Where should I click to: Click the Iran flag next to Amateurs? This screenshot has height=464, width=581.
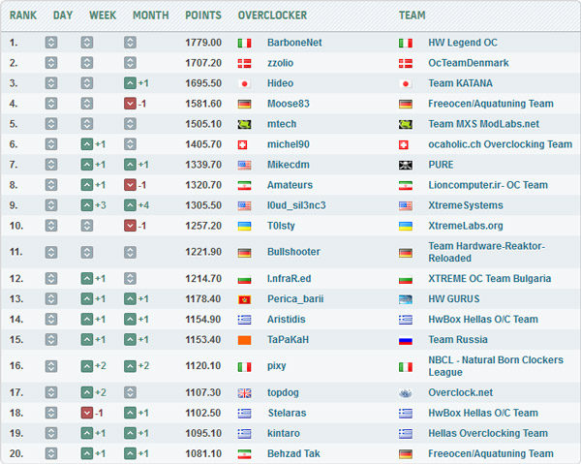(x=244, y=186)
